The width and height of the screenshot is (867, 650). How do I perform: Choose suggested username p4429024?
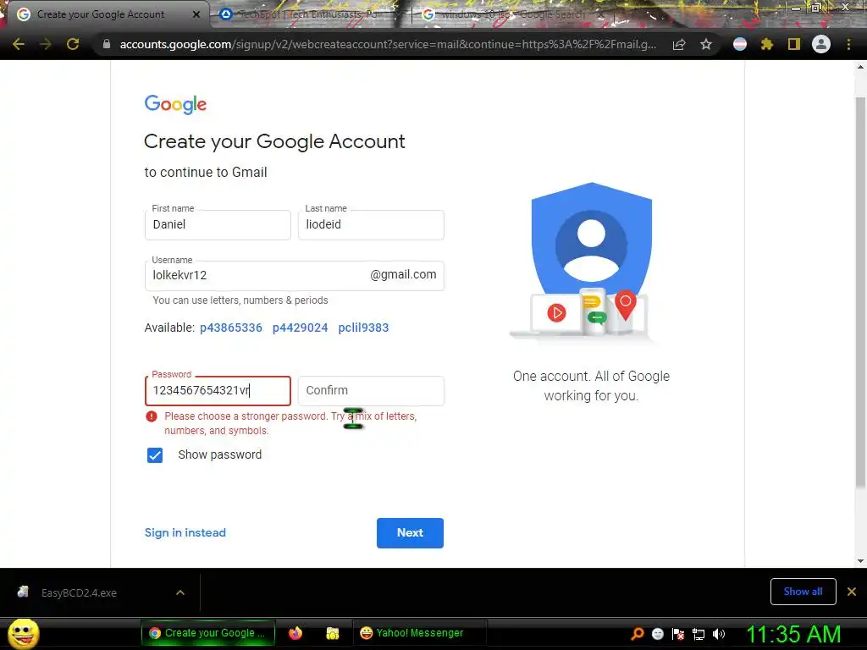[x=301, y=328]
